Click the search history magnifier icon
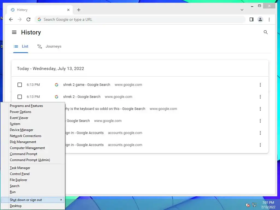This screenshot has height=210, width=280. pos(266,32)
